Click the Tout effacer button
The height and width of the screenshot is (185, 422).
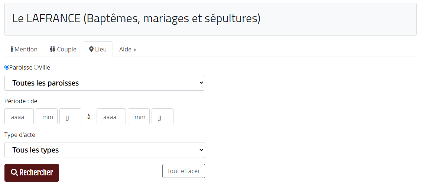pyautogui.click(x=184, y=171)
